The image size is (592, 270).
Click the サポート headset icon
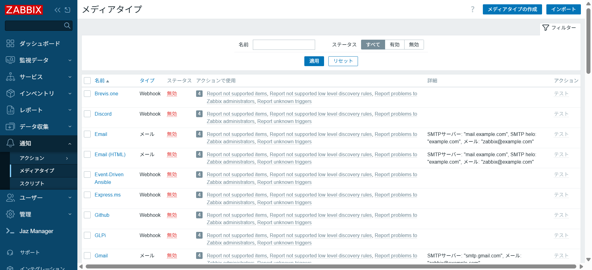[10, 252]
